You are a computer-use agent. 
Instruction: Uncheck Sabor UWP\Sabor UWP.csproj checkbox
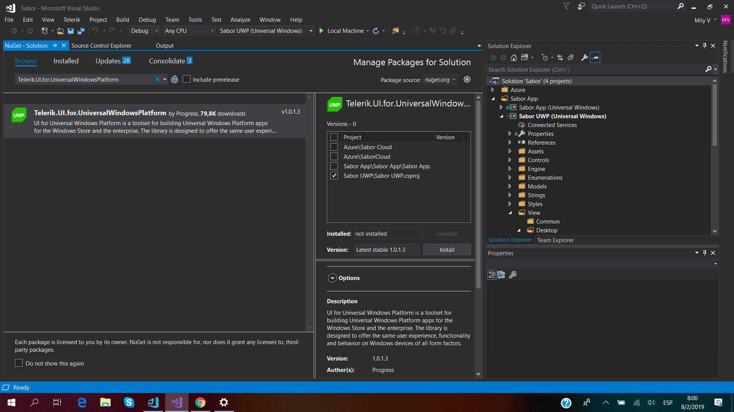point(334,175)
